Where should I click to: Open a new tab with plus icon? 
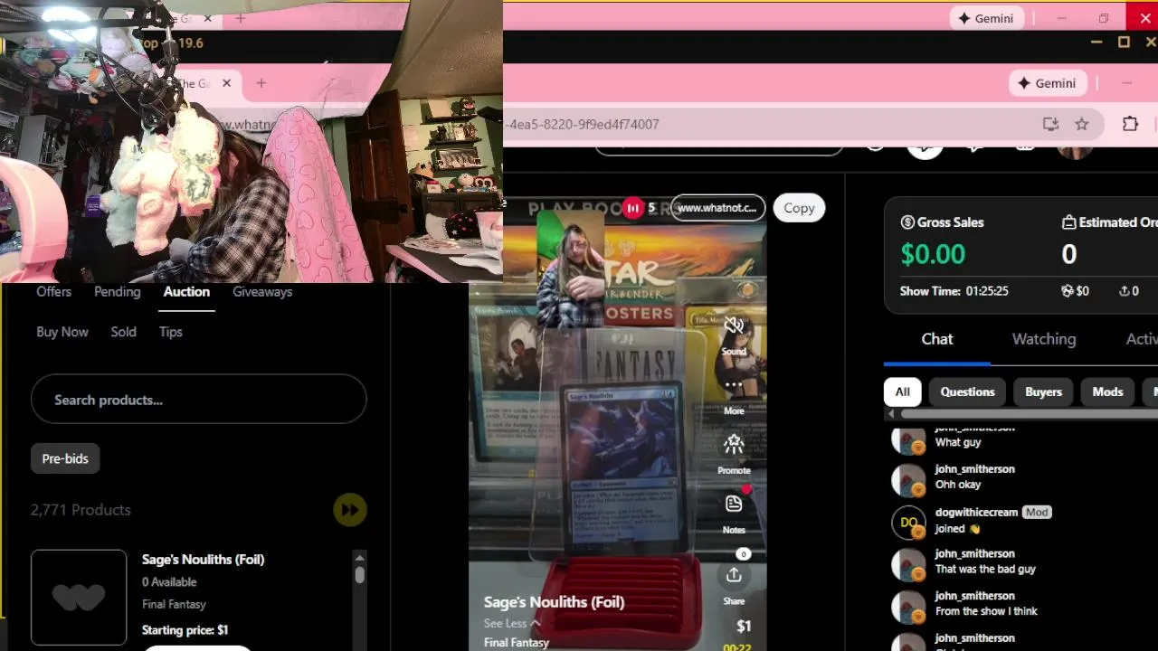[x=261, y=83]
